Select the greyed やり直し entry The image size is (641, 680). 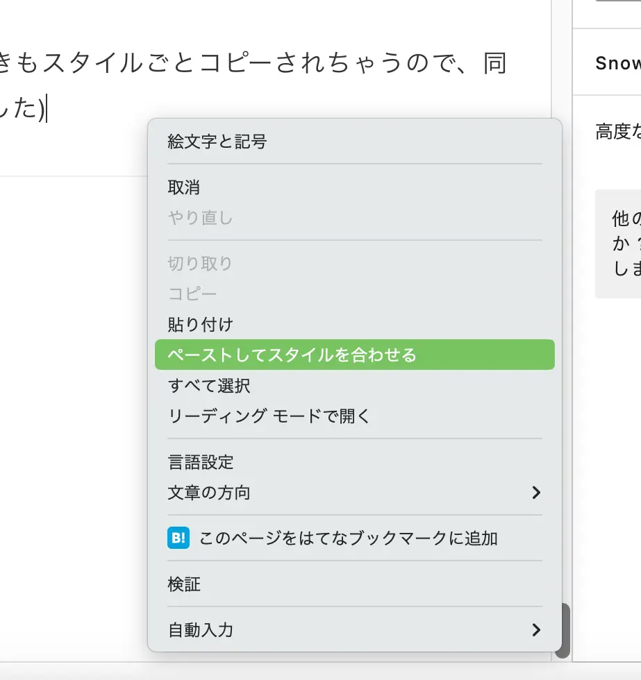(x=200, y=218)
